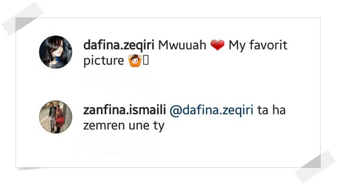Click the red heart emoji

[217, 45]
